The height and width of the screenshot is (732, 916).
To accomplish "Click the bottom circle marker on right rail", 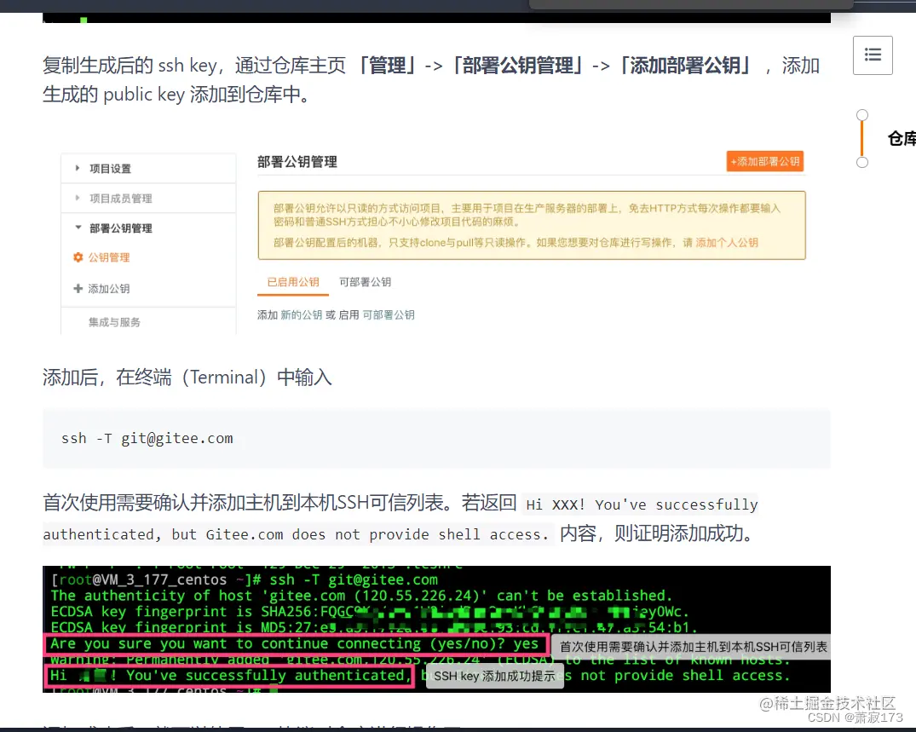I will click(x=861, y=161).
